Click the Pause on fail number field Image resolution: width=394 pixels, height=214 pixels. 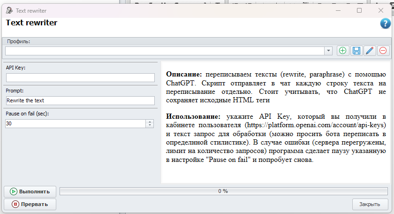(75, 123)
